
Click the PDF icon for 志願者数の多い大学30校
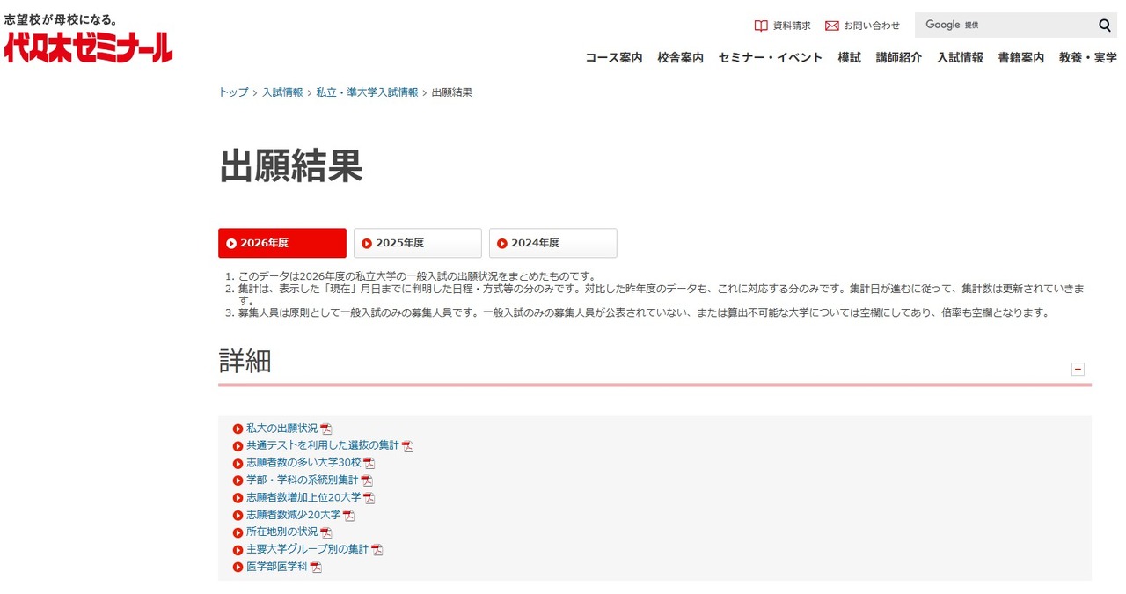point(369,462)
